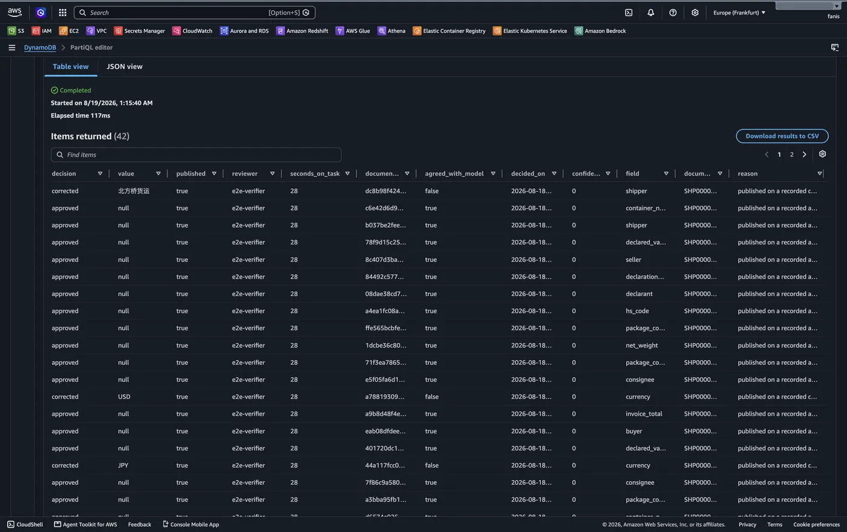Select the buyer field cell
The width and height of the screenshot is (847, 532).
pos(633,432)
